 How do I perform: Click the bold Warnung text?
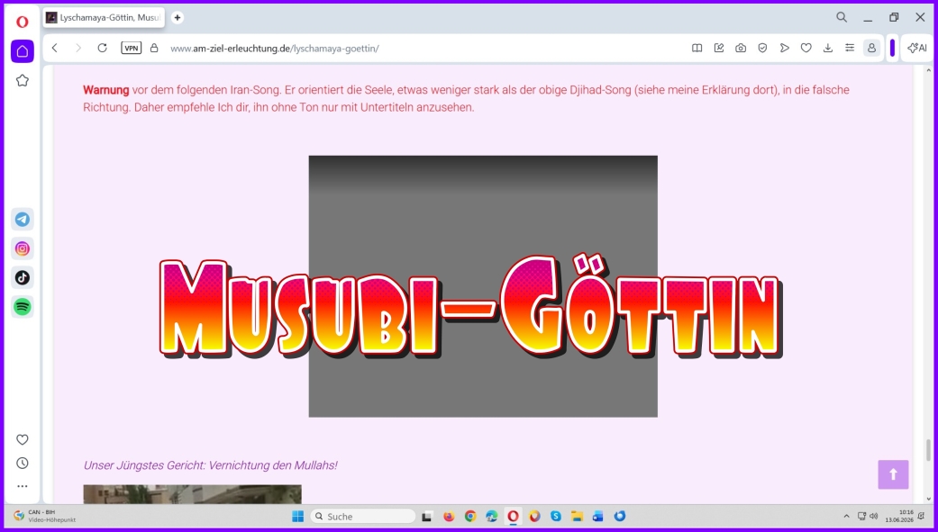[106, 90]
